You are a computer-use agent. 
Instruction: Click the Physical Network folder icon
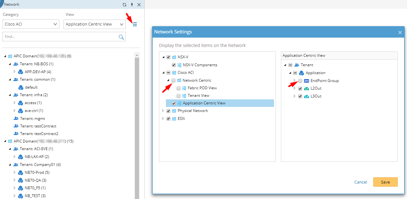point(174,111)
